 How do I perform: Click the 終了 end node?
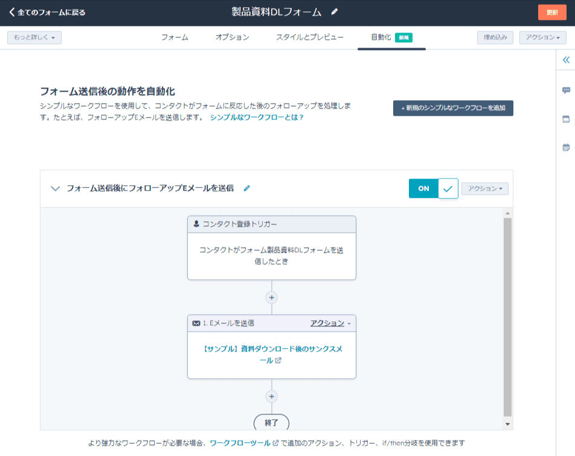tap(271, 422)
